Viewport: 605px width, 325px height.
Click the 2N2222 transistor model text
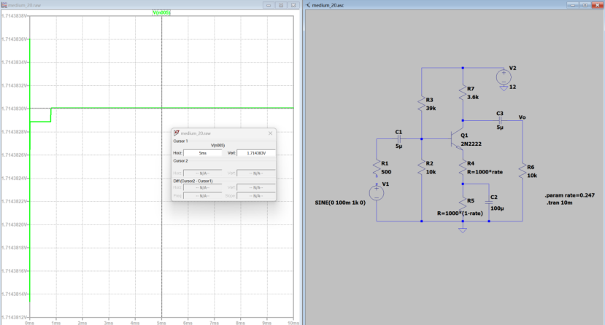(x=471, y=144)
